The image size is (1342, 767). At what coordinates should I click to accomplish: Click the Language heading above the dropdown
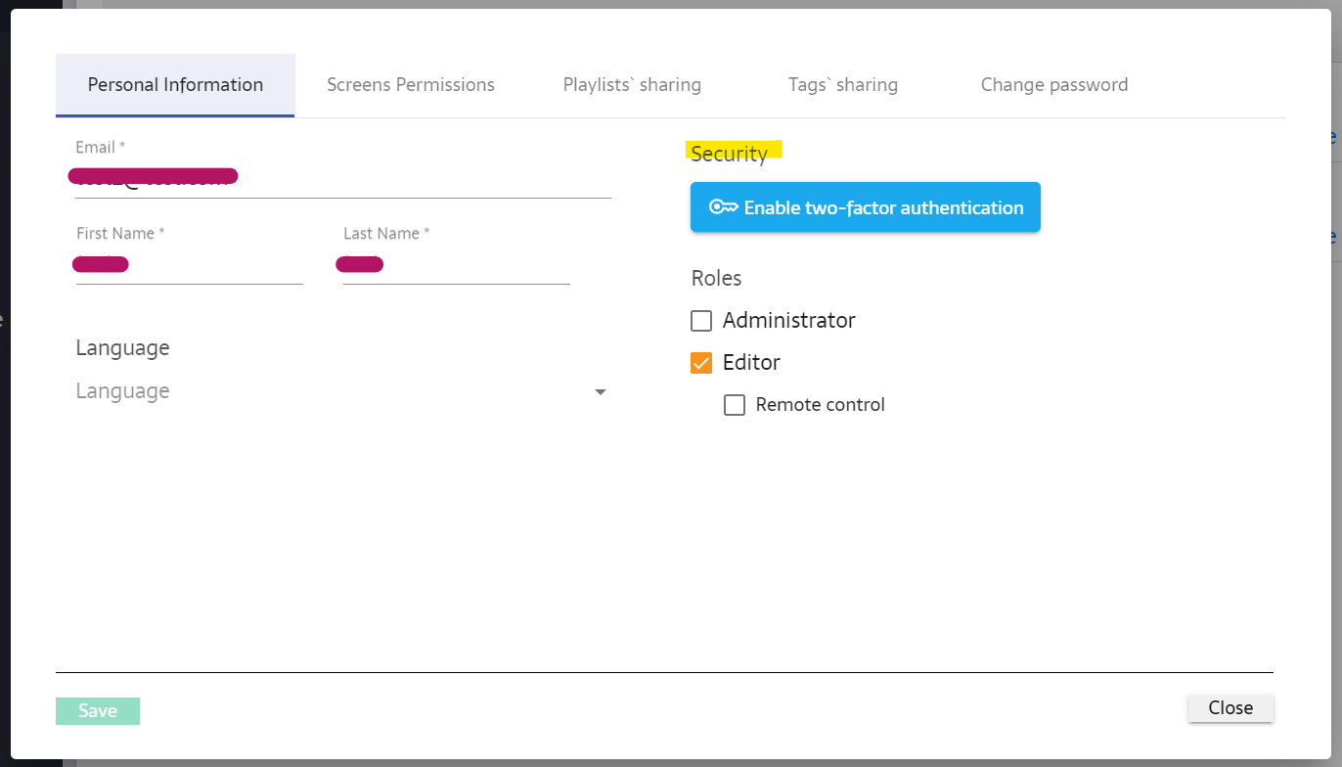point(122,348)
